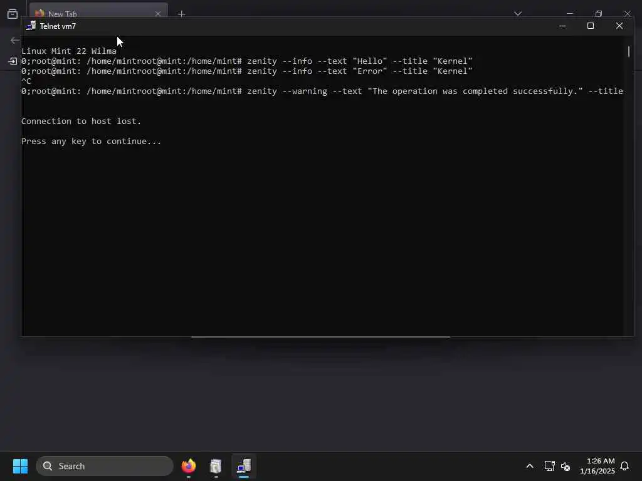The image size is (642, 481).
Task: Maximize the Telnet vm7 window
Action: 591,26
